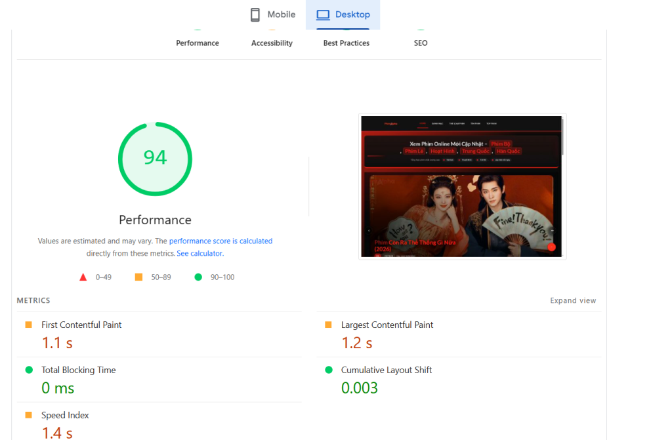Switch to the Mobile tab

tap(273, 14)
